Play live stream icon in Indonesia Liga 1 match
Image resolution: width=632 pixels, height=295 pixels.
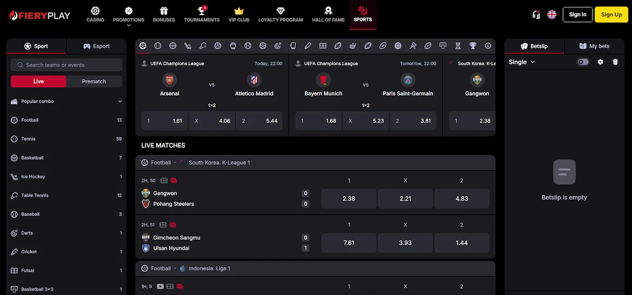pyautogui.click(x=161, y=287)
